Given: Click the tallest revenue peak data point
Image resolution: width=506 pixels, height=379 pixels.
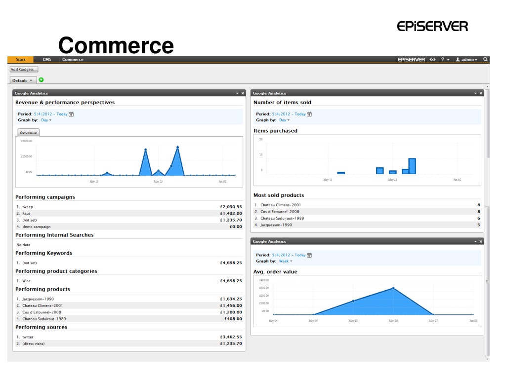Looking at the screenshot, I should [x=177, y=147].
